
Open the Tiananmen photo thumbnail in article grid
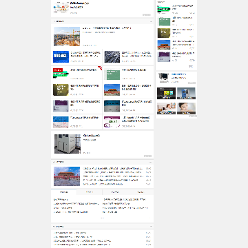[112, 90]
